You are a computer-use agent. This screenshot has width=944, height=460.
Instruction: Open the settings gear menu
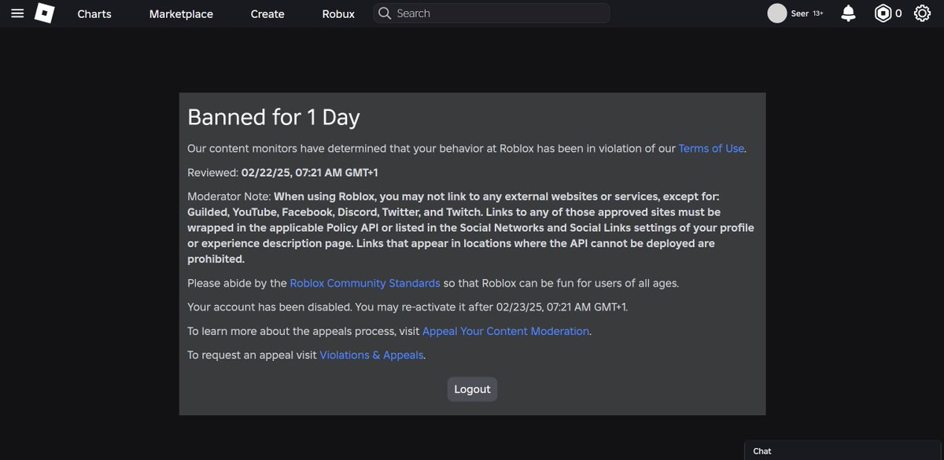(922, 13)
